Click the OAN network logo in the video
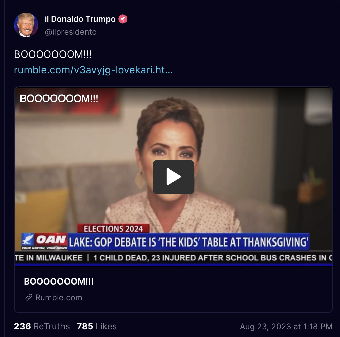Viewport: 340px width, 337px height. coord(44,241)
